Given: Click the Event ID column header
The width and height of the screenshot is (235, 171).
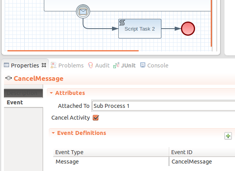Looking at the screenshot, I should point(182,152).
